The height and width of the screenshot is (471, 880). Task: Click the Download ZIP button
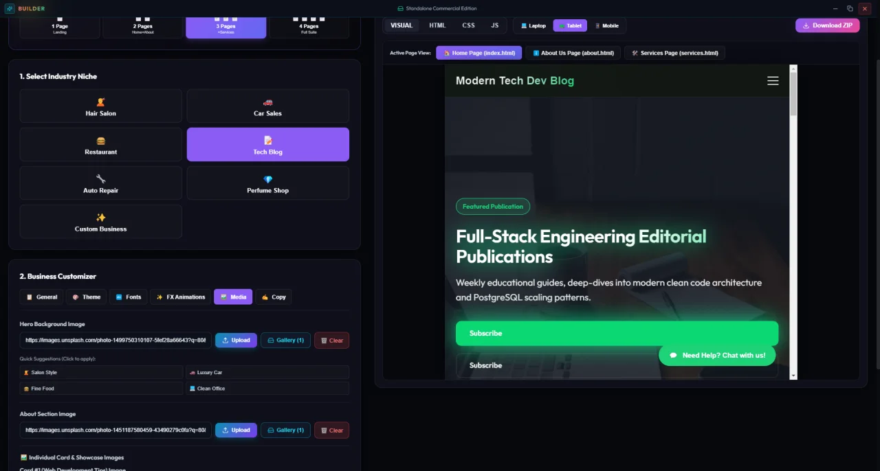point(828,25)
